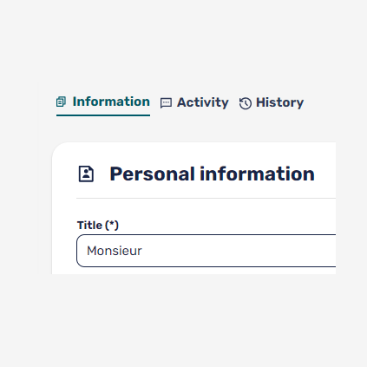Click the word Personal in the section heading
The height and width of the screenshot is (367, 367).
[152, 174]
